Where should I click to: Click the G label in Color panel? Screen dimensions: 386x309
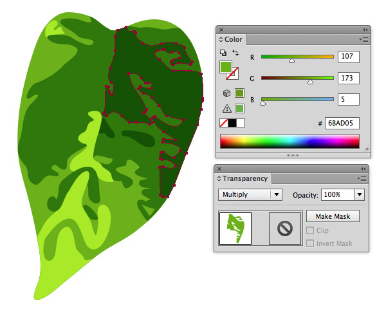252,79
